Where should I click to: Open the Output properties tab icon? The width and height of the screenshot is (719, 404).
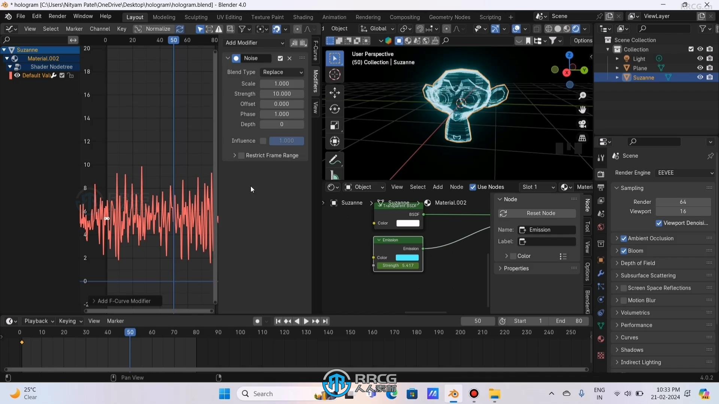pos(601,187)
